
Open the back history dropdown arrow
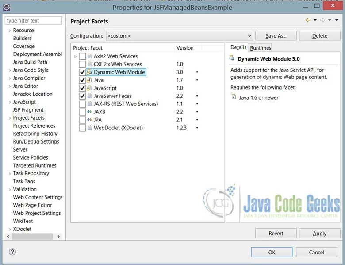point(315,20)
